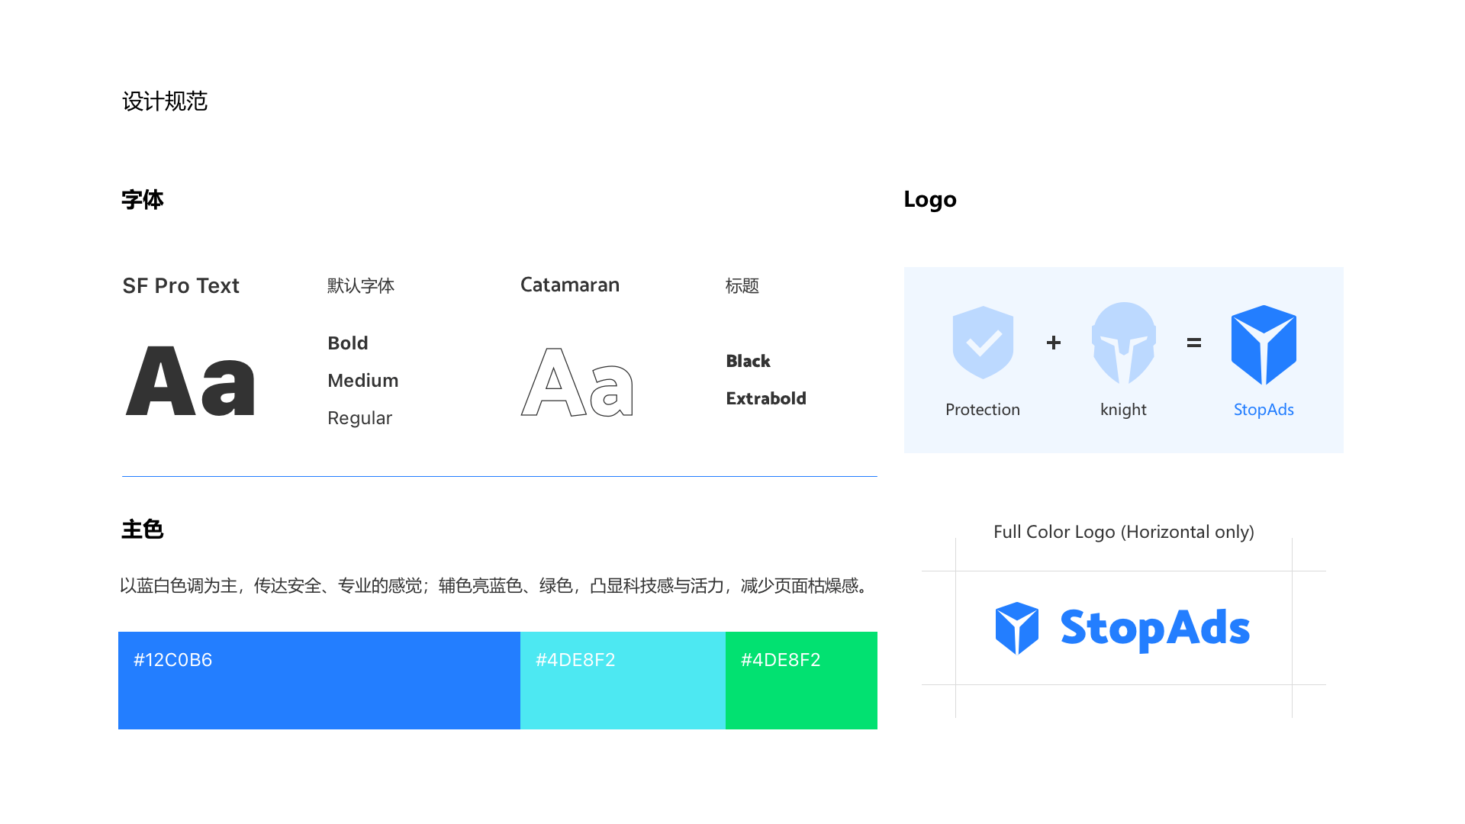Expand the Logo section heading

(x=930, y=199)
